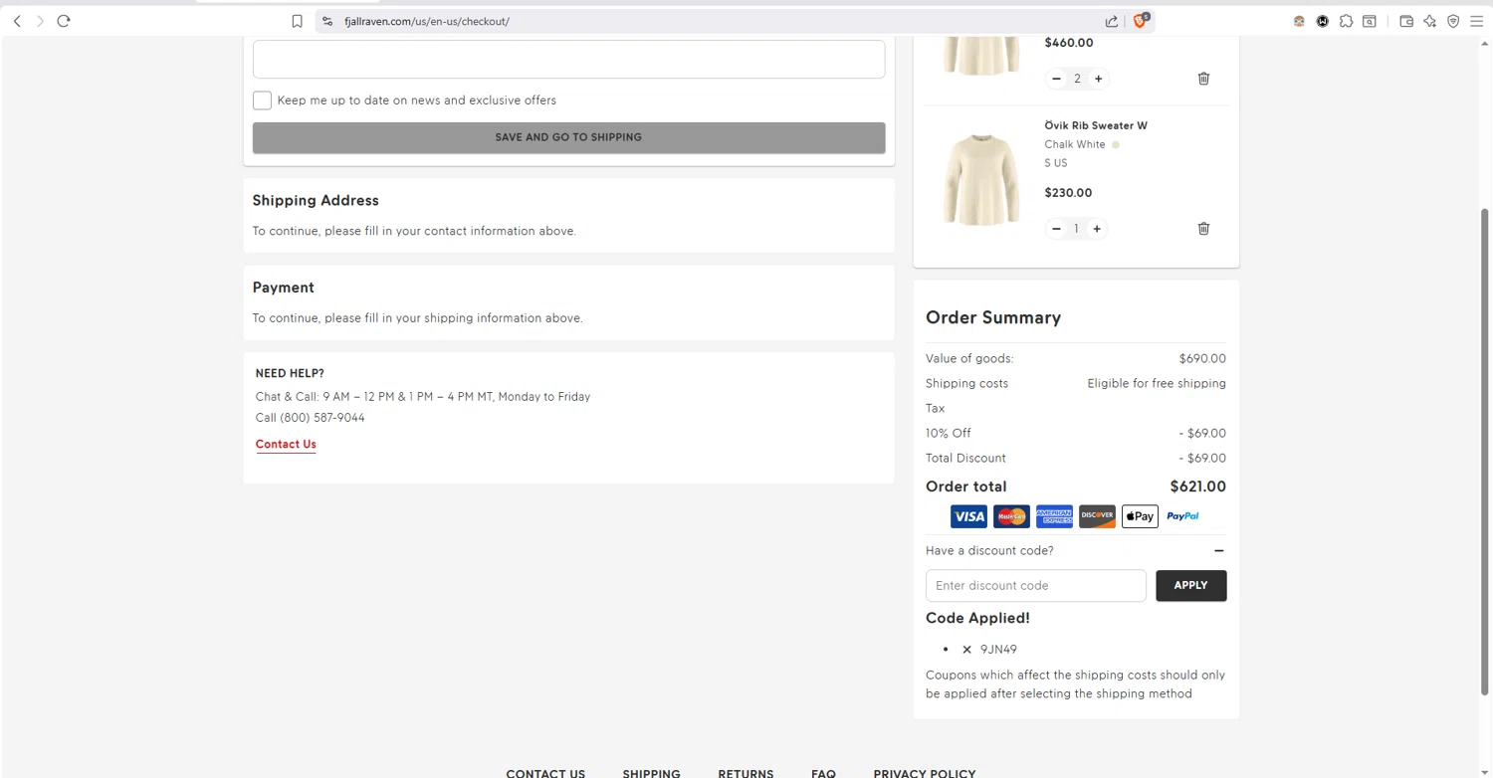Click the Mastercard payment logo
The height and width of the screenshot is (778, 1493).
tap(1011, 516)
